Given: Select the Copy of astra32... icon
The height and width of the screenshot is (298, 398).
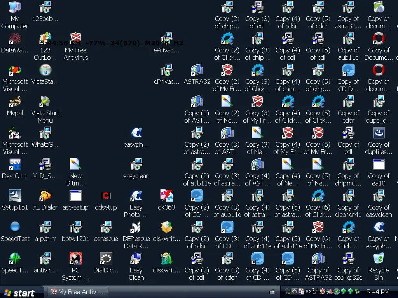Looking at the screenshot, I should [x=348, y=7].
